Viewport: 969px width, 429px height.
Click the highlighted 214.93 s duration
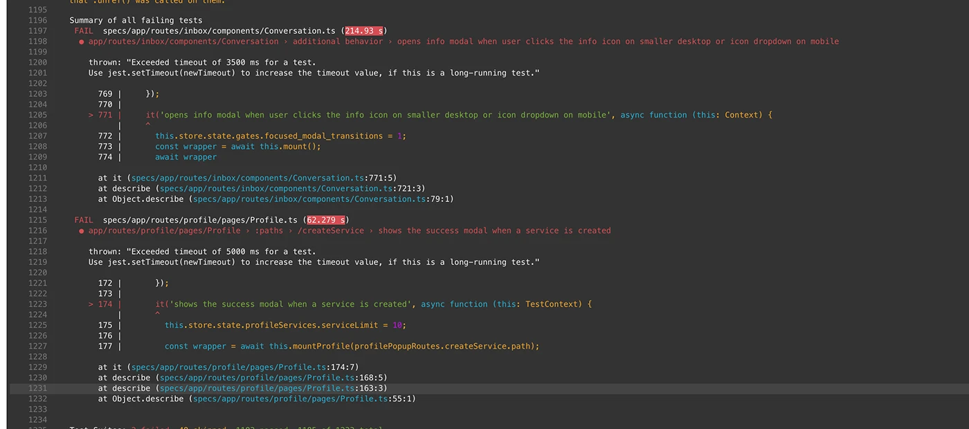click(365, 31)
